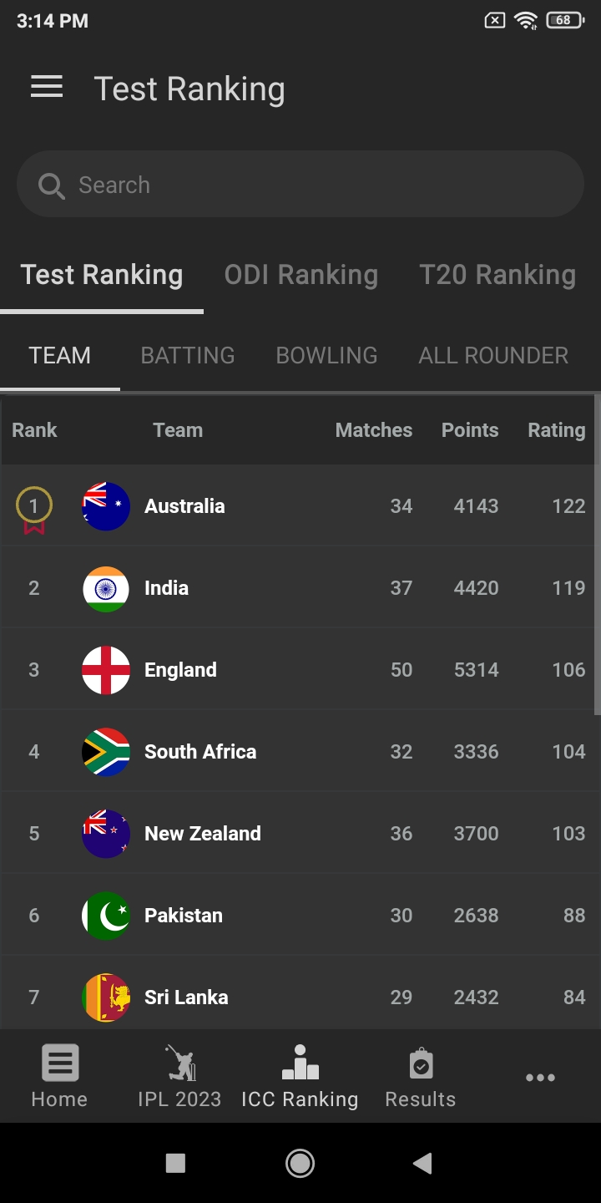Switch to the ODI Ranking tab
The image size is (601, 1203).
(x=300, y=275)
